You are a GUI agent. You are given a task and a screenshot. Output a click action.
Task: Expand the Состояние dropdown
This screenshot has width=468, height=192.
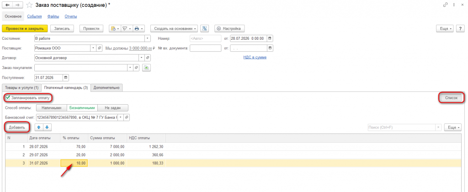148,38
